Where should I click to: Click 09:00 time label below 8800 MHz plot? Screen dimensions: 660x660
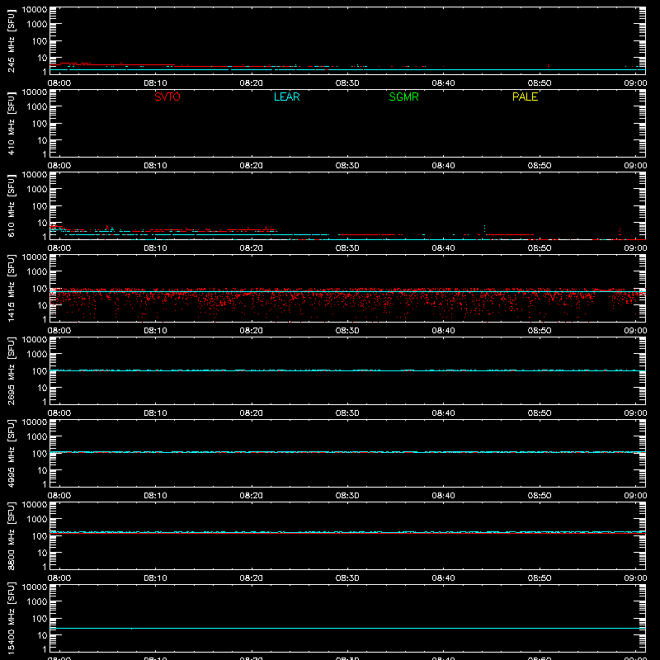point(635,578)
